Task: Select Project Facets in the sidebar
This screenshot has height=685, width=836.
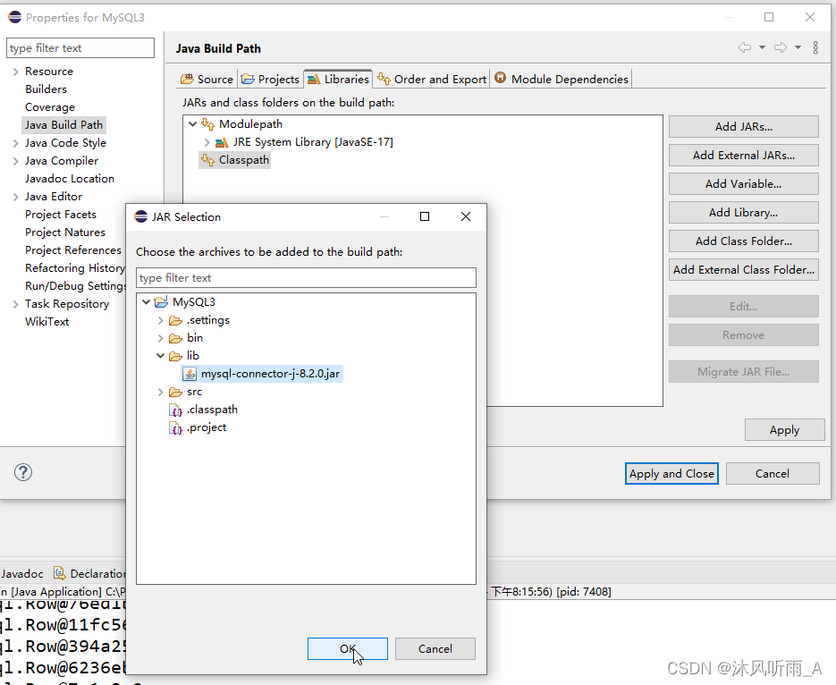Action: [x=61, y=215]
